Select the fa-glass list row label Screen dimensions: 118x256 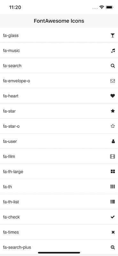pyautogui.click(x=11, y=36)
